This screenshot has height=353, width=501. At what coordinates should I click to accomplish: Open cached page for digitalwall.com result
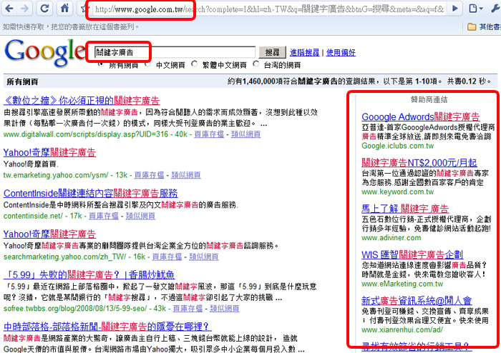pyautogui.click(x=209, y=134)
